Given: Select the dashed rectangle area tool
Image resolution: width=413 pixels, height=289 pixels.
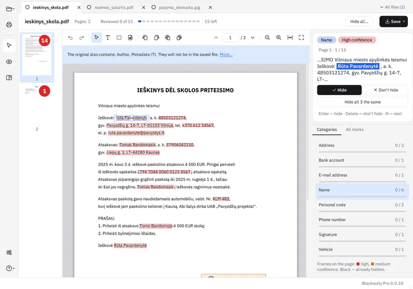Looking at the screenshot, I should [x=119, y=38].
